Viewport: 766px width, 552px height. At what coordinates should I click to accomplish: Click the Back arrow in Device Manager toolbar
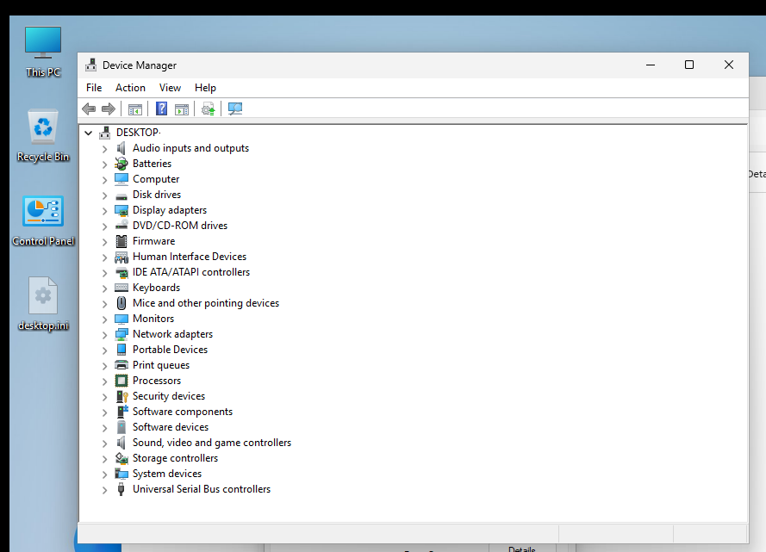point(89,109)
